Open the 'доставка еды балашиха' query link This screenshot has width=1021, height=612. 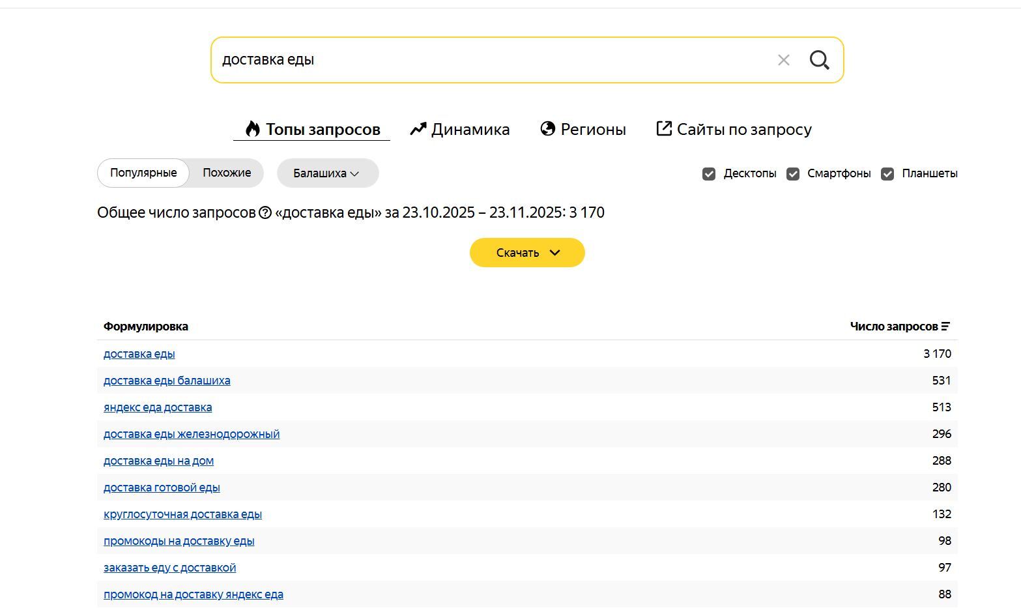tap(167, 381)
